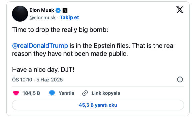Click the 184,5 B like count

tap(31, 93)
